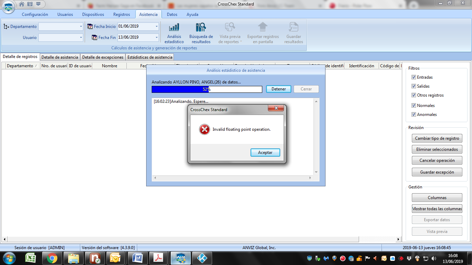Click Cambiar tipo de registro button

(437, 138)
